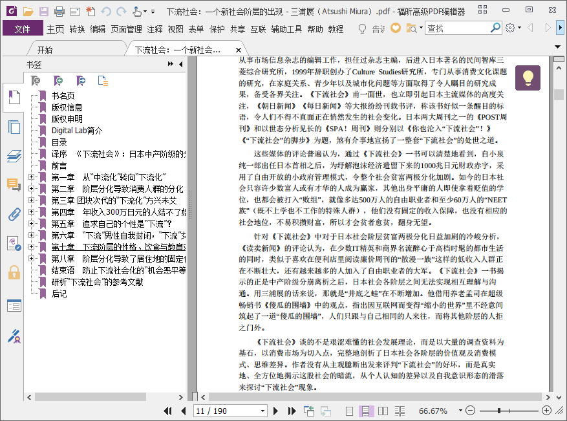
Task: Save document with the floppy disk icon
Action: pos(44,12)
